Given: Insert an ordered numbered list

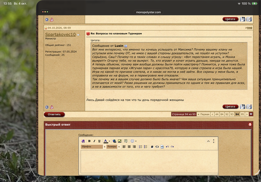Looking at the screenshot, I should click(140, 147).
